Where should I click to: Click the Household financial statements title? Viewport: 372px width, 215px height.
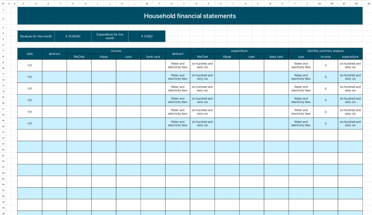point(190,16)
